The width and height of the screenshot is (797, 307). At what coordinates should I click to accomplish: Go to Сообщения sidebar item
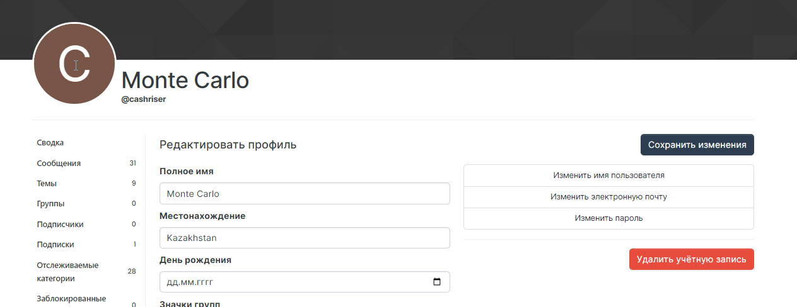tap(59, 164)
